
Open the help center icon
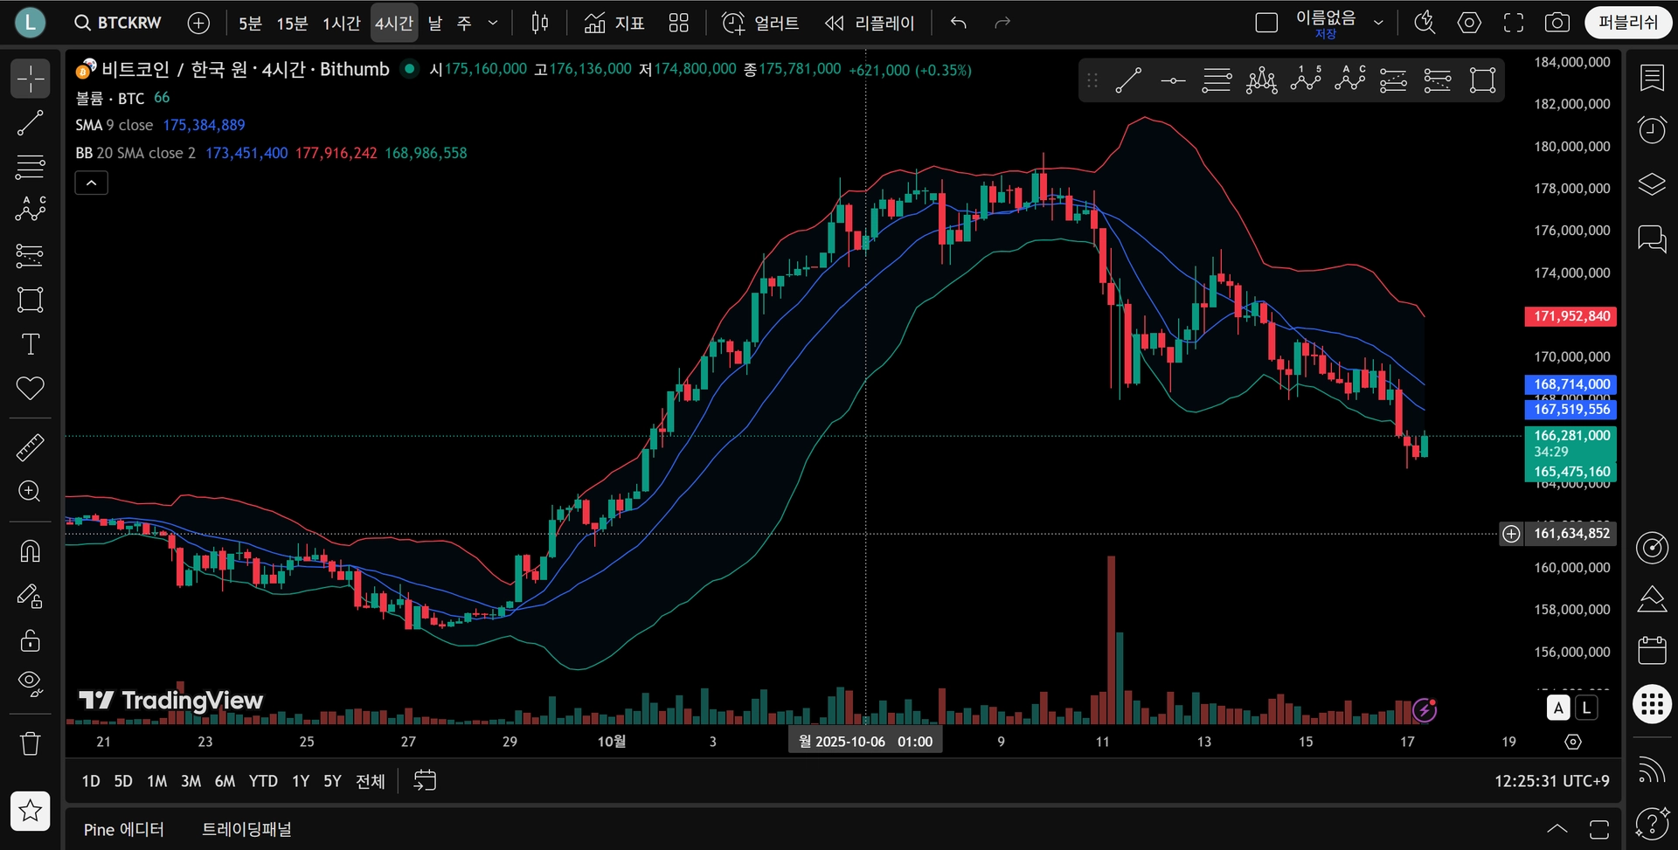pos(1652,822)
